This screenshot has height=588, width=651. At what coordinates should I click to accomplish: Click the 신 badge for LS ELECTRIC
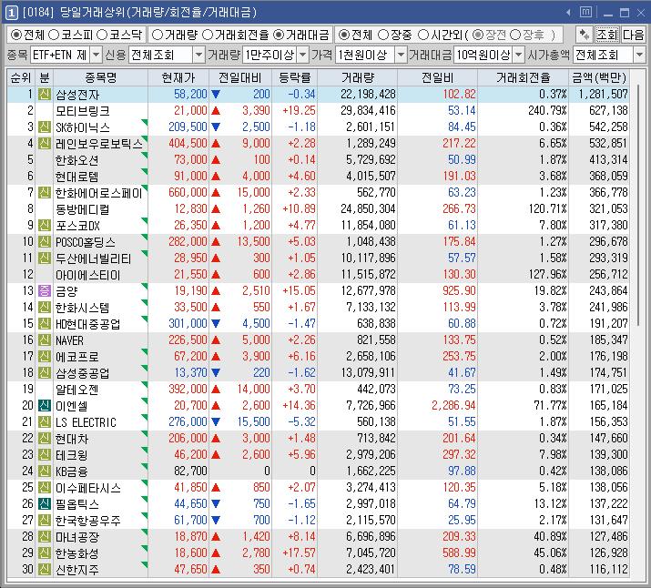pyautogui.click(x=45, y=422)
